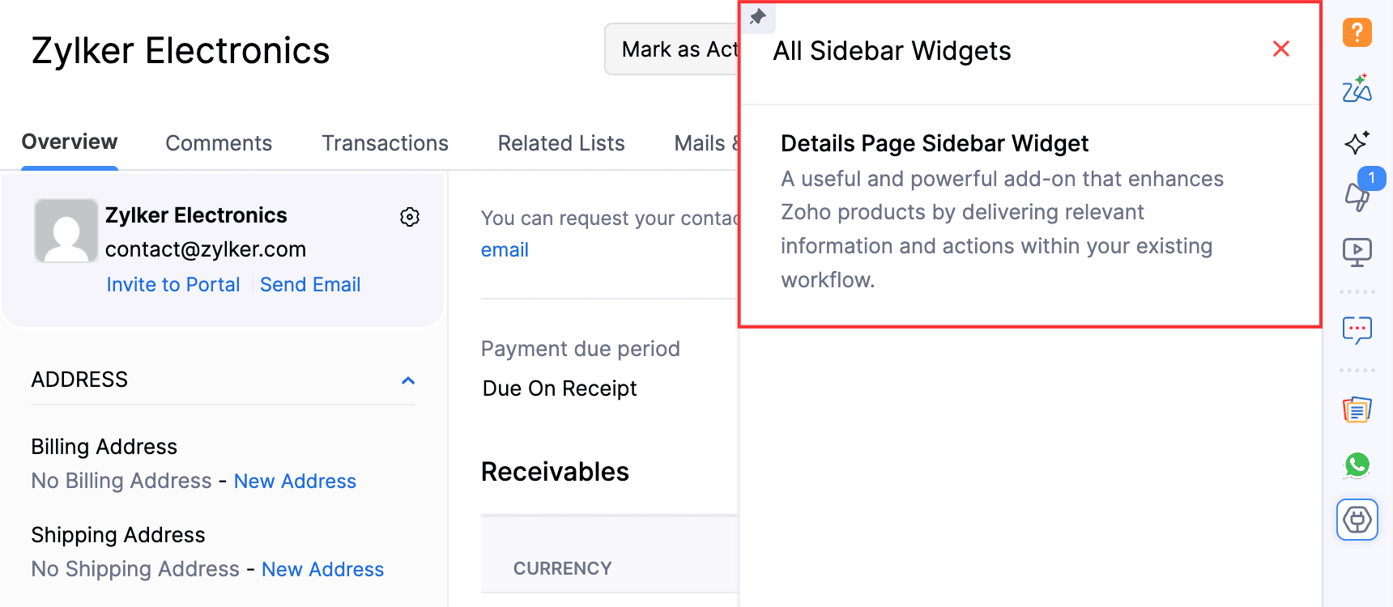Close the All Sidebar Widgets panel

pyautogui.click(x=1280, y=49)
